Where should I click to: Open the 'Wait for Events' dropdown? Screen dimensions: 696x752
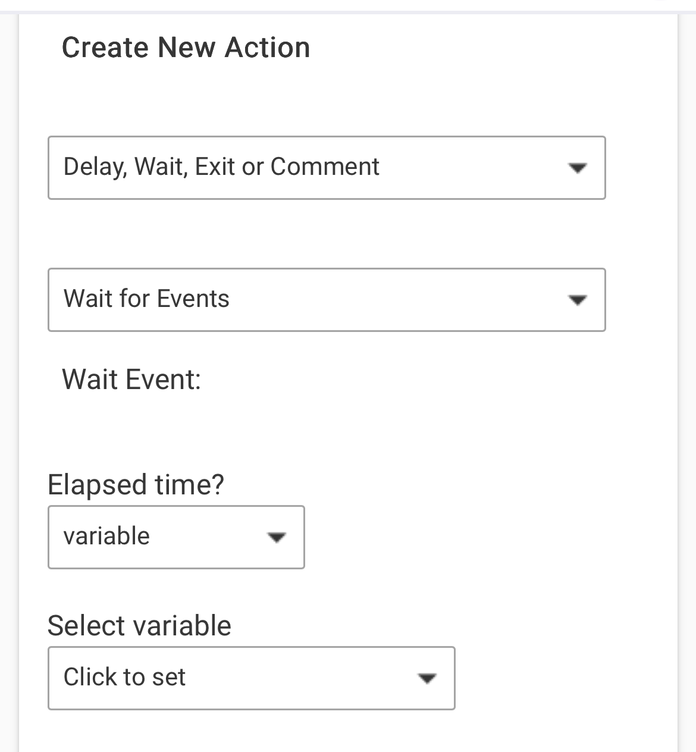pos(326,300)
